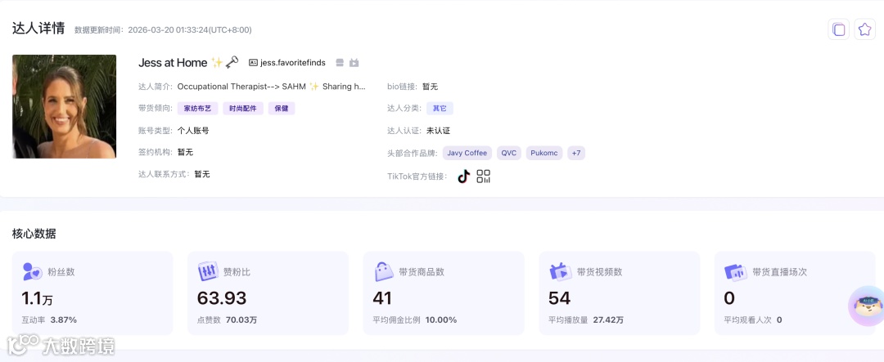Click the shopping bag icon for 带货商品数
Image resolution: width=884 pixels, height=362 pixels.
pos(384,272)
